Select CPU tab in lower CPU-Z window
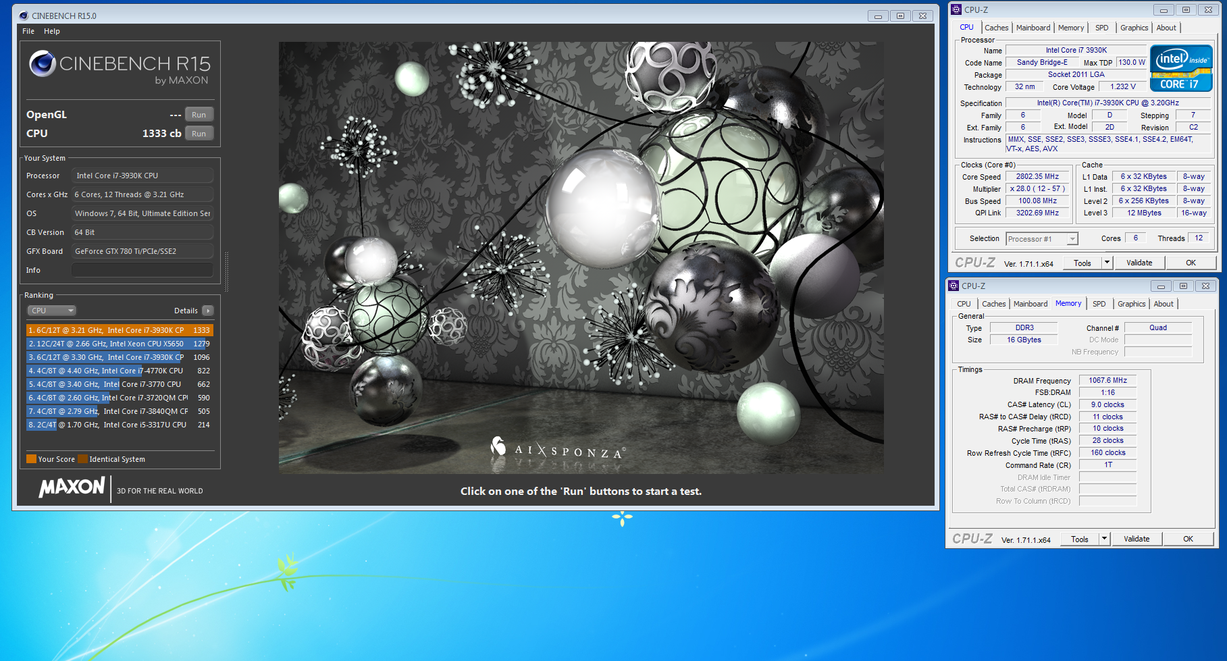 coord(964,304)
